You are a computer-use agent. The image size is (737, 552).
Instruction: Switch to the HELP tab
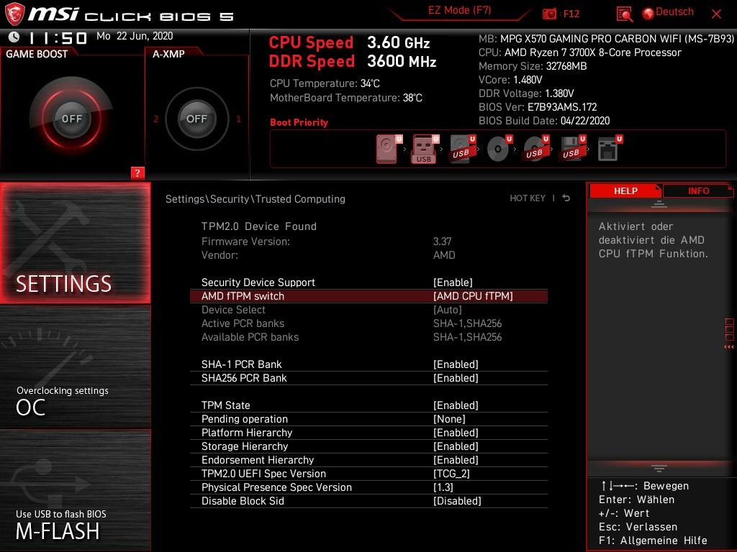click(x=625, y=190)
